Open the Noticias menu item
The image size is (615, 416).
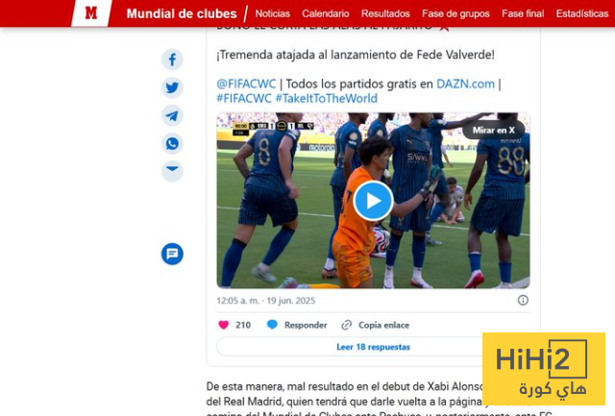(x=273, y=13)
